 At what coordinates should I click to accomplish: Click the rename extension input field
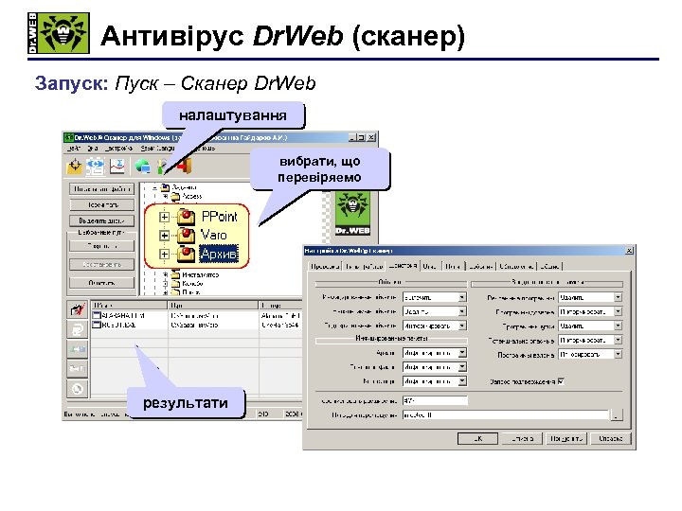pos(435,400)
